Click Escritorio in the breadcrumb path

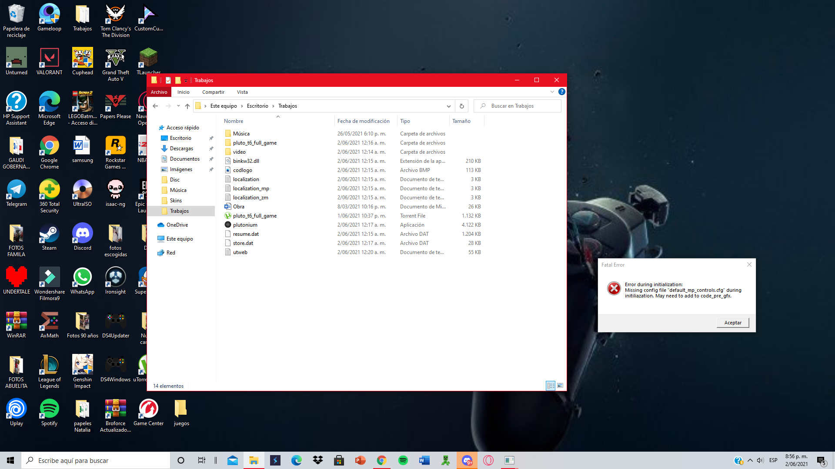point(257,106)
